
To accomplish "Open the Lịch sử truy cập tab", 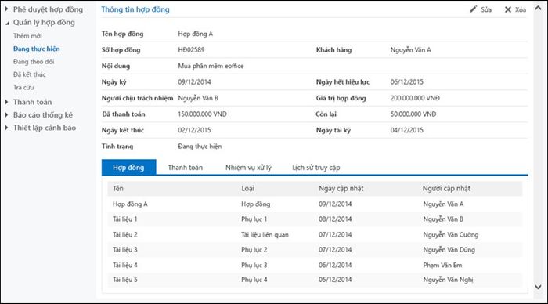I will tap(316, 168).
